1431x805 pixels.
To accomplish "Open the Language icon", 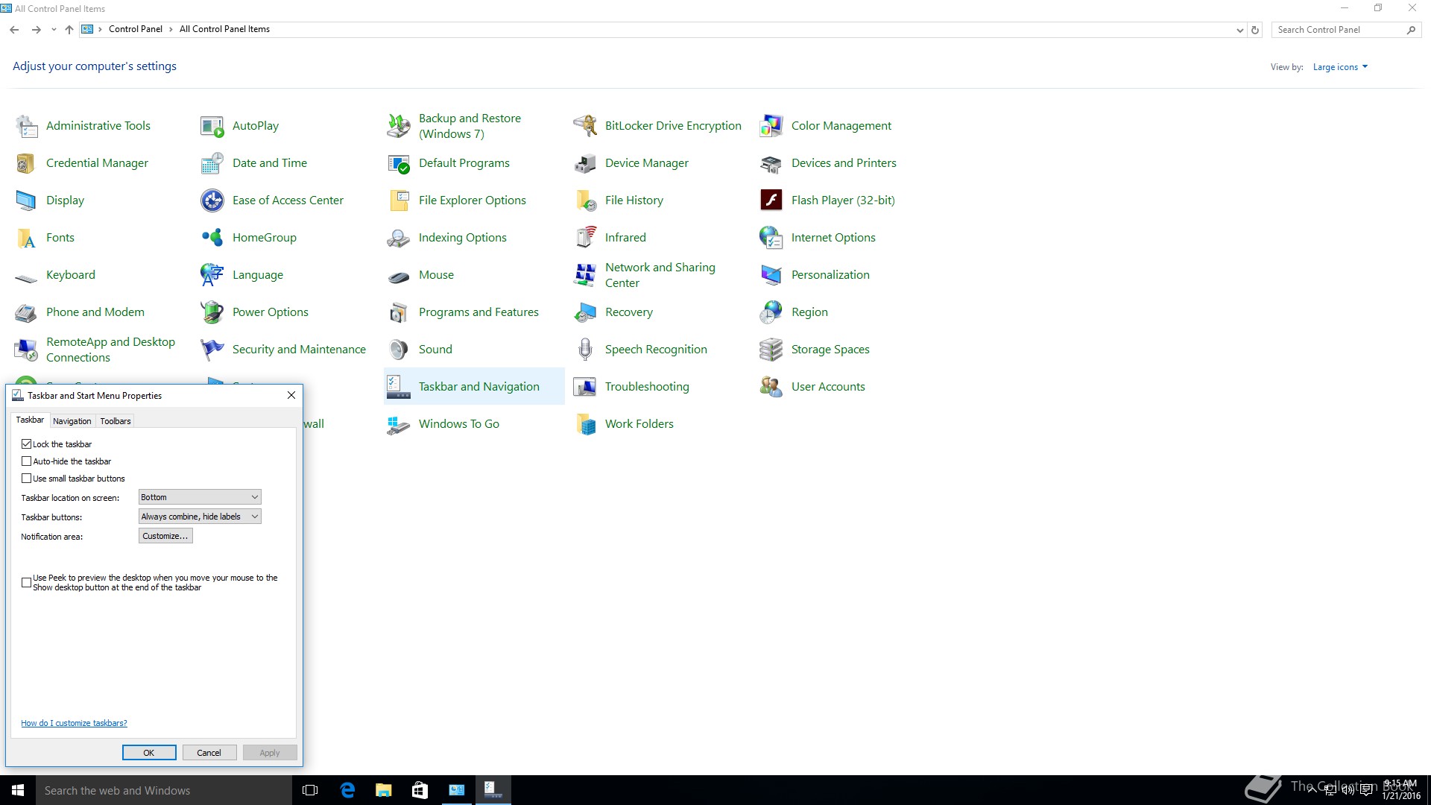I will [x=212, y=275].
